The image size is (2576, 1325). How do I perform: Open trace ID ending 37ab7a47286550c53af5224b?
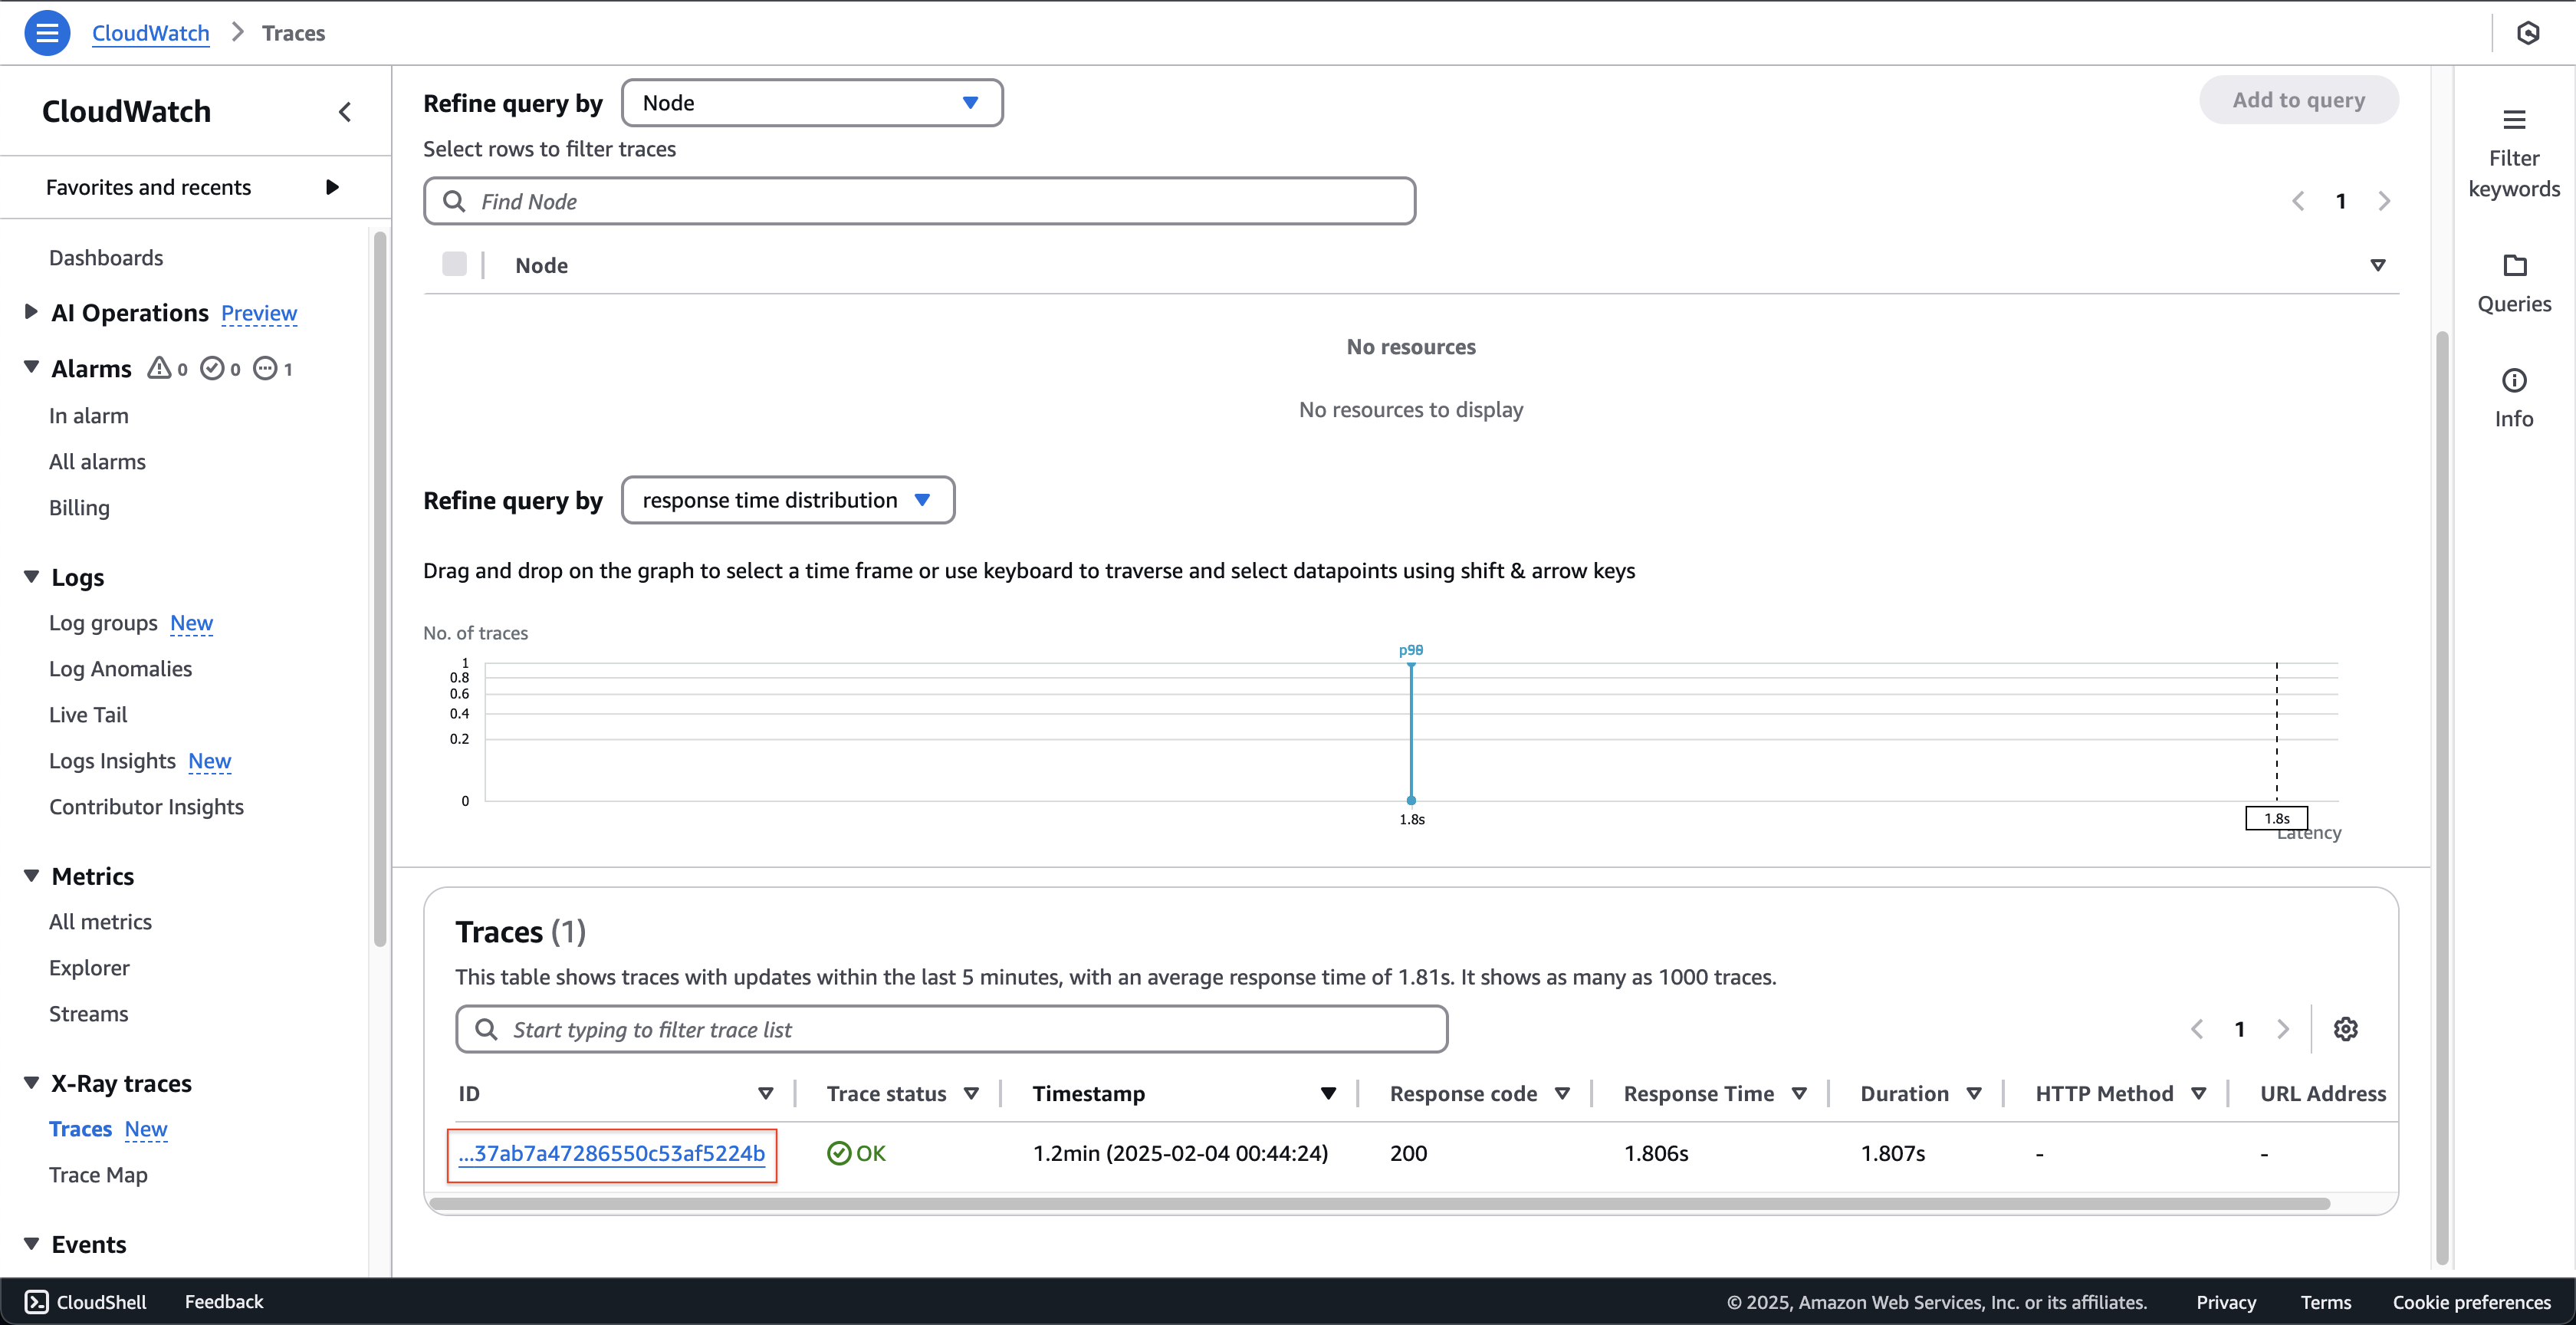[611, 1153]
